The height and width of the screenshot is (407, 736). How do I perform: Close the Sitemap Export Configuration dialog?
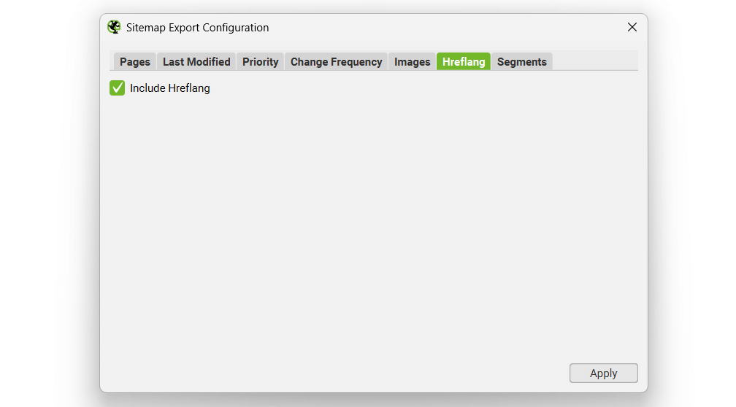tap(632, 27)
